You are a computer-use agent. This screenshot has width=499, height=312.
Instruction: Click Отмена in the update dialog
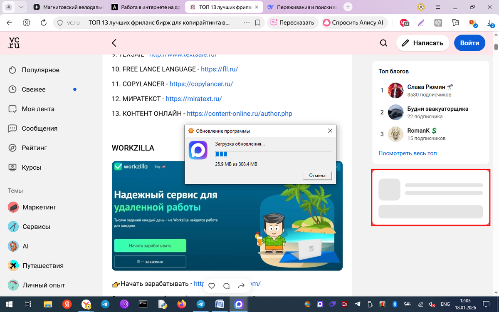317,176
